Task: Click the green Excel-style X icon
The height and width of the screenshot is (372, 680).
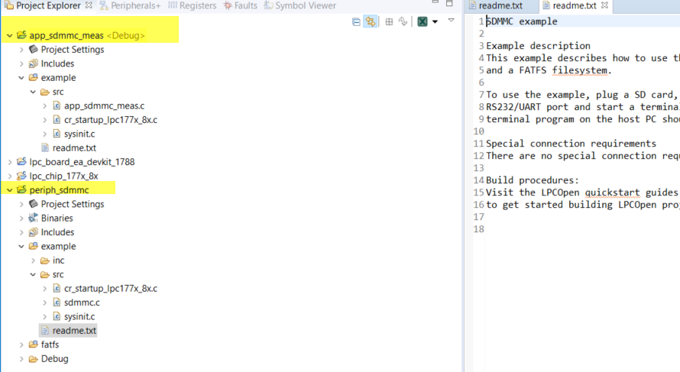Action: pyautogui.click(x=422, y=21)
